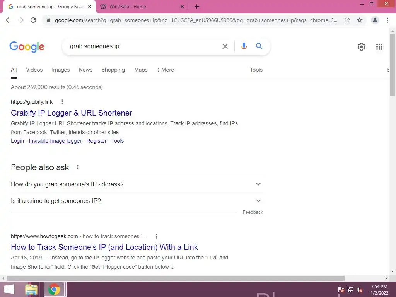Open a new tab with plus button
Viewport: 396px width, 297px height.
tap(197, 7)
